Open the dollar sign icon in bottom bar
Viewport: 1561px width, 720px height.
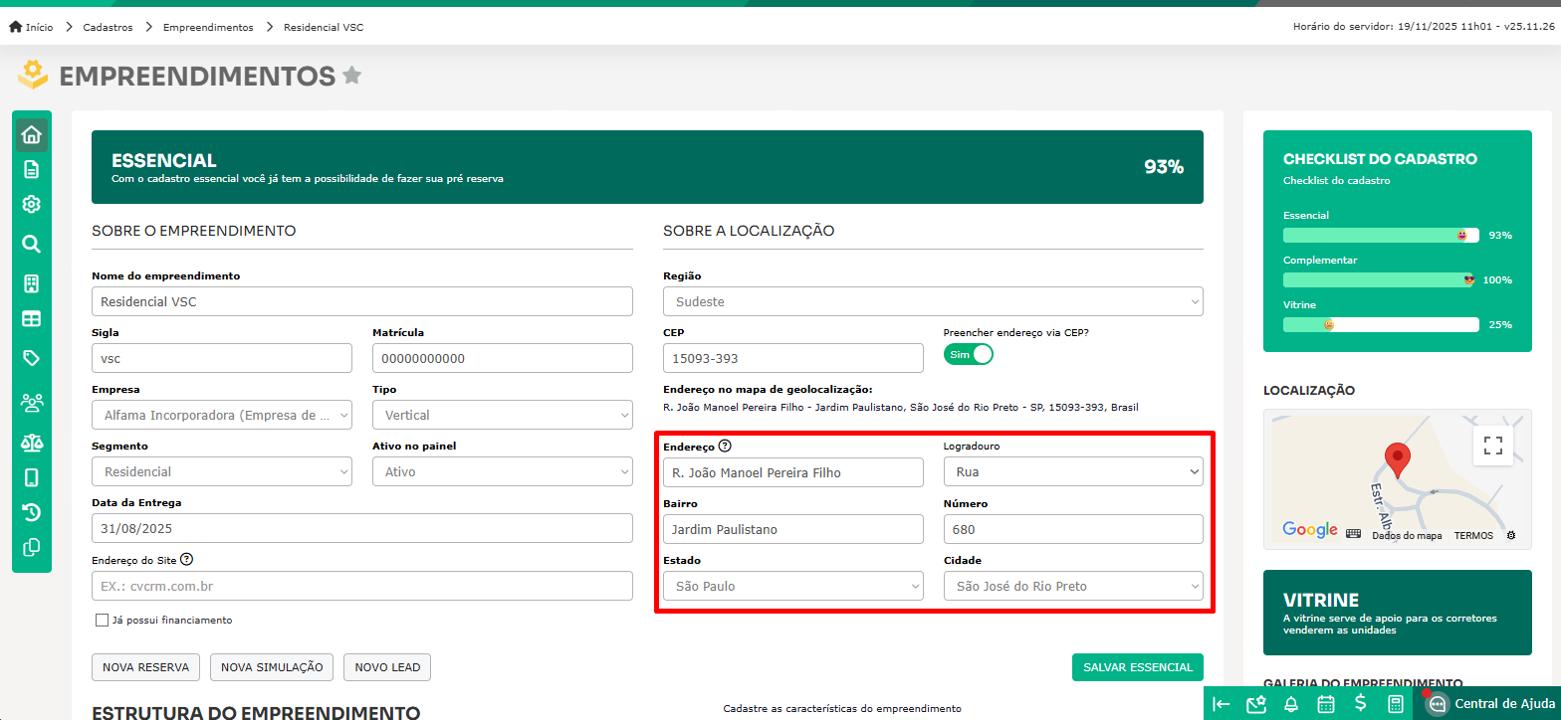(x=1360, y=704)
